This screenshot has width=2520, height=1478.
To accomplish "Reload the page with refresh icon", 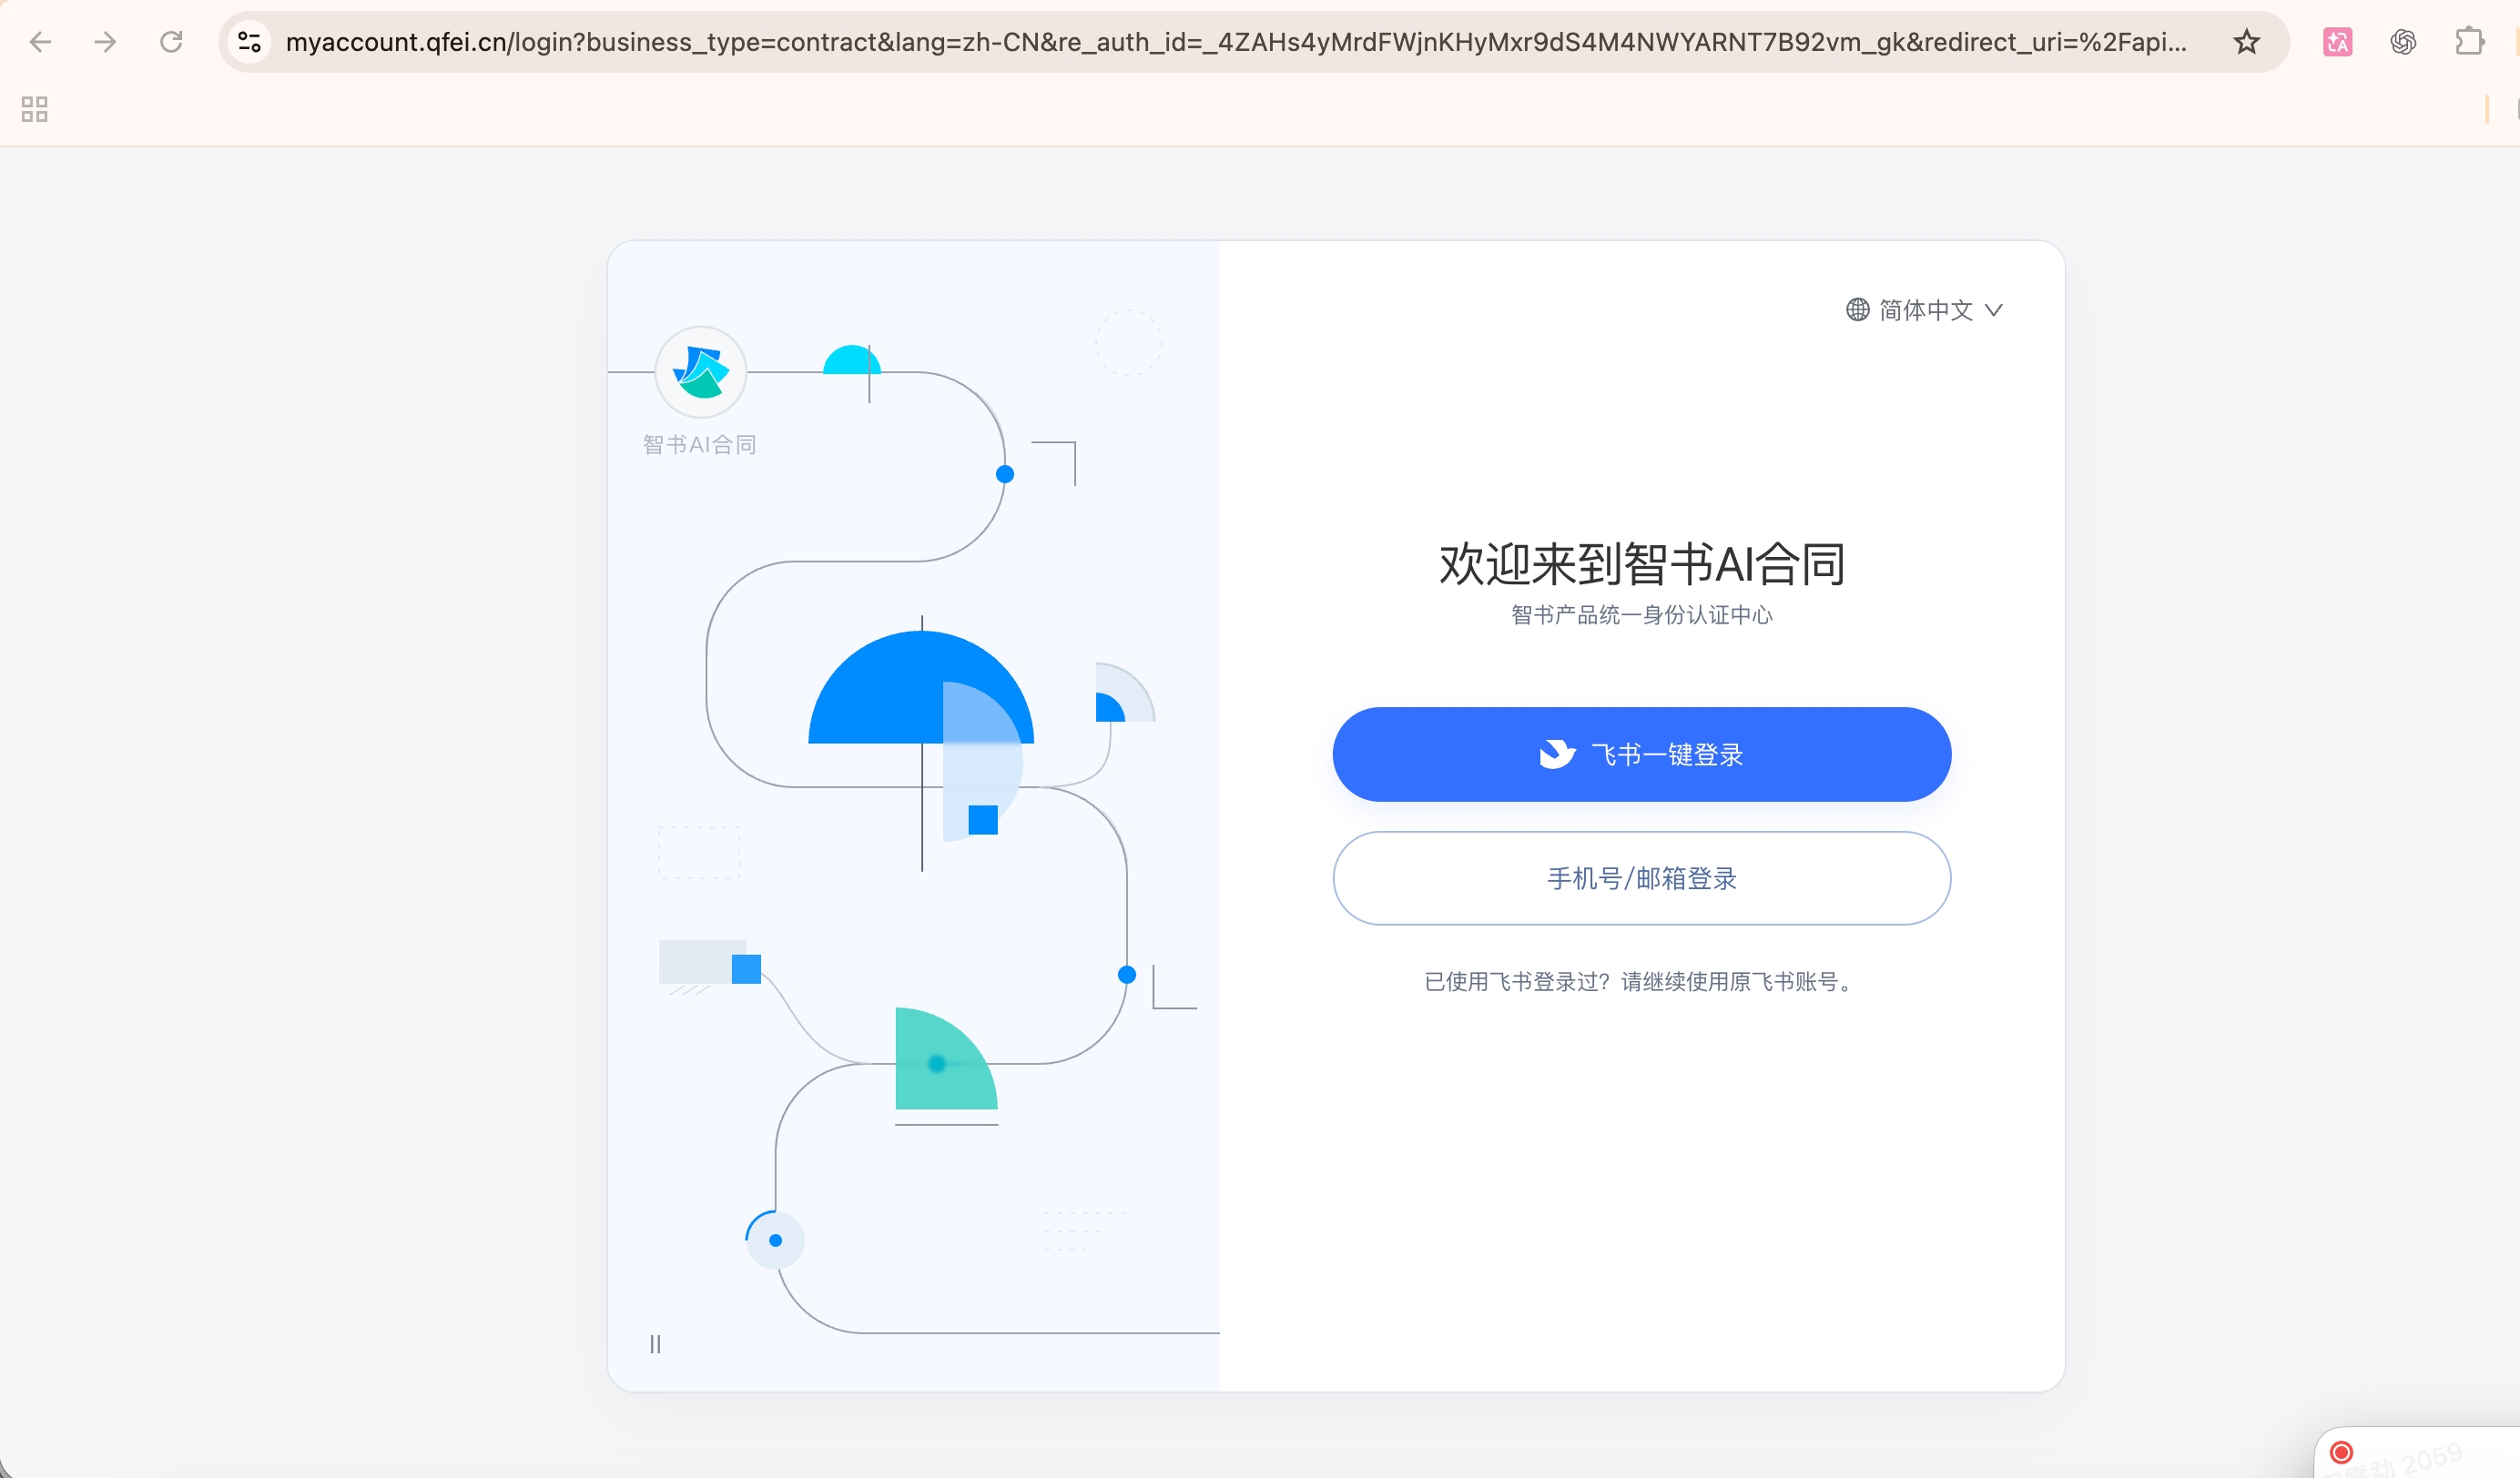I will point(171,42).
